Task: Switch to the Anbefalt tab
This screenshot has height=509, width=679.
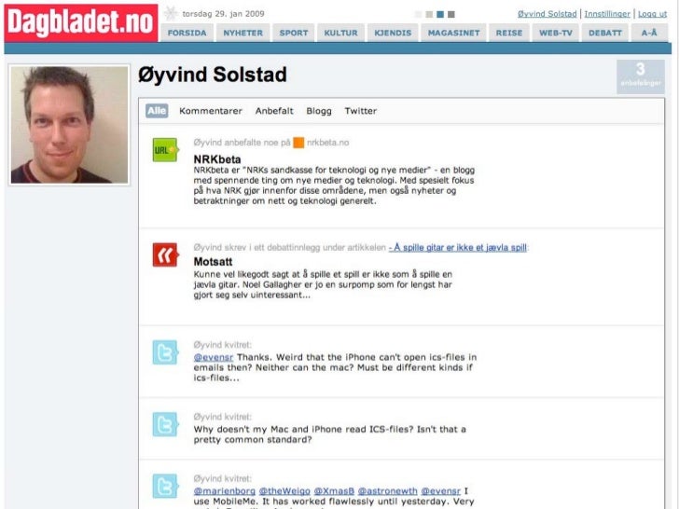Action: coord(274,111)
